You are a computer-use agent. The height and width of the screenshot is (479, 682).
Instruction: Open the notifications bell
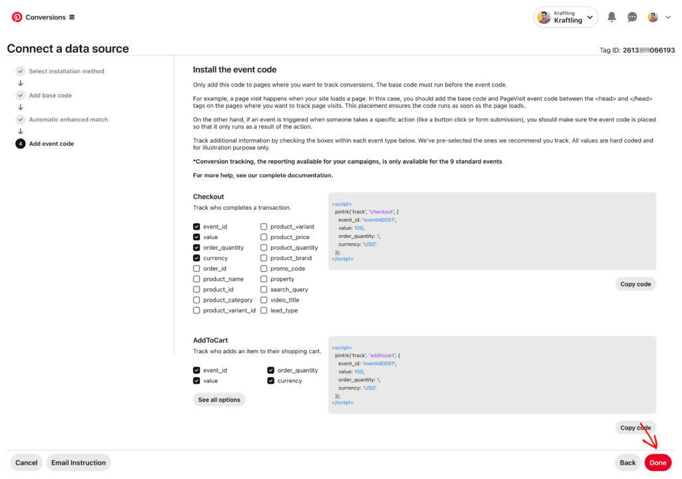(611, 17)
